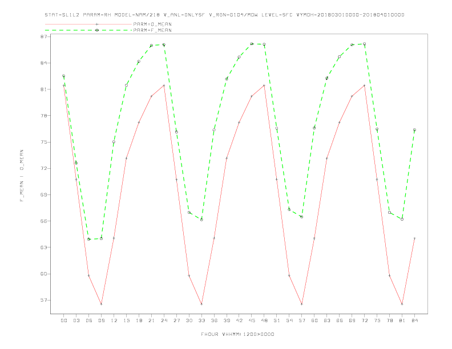Click x-axis tick label 48
Viewport: 452px width, 349px height.
coord(264,320)
